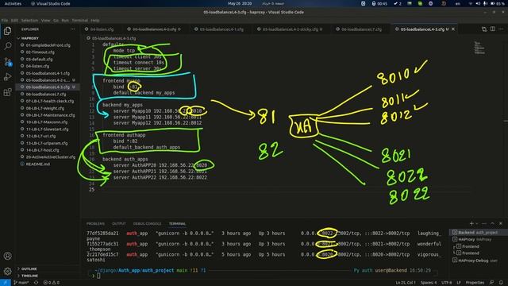Open 11-LB-L7-Slowstart.cfg file

[x=48, y=129]
